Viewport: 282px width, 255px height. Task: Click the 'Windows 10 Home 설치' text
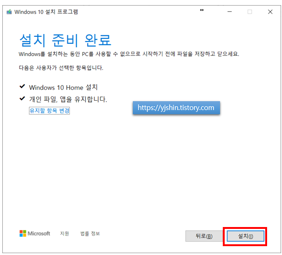(x=63, y=88)
